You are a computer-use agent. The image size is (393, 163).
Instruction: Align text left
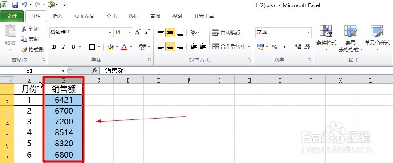[x=161, y=46]
